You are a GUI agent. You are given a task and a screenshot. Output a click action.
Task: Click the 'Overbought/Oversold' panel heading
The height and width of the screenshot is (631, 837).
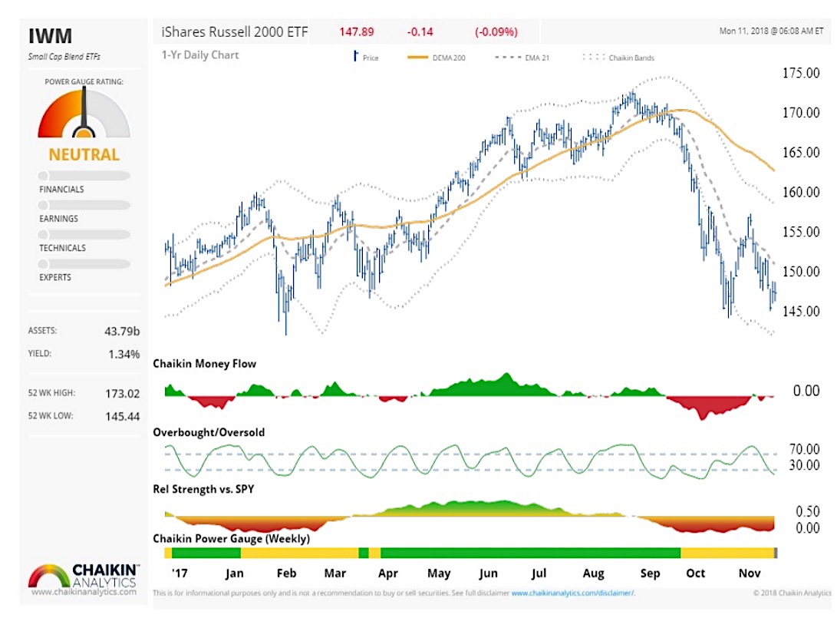tap(209, 432)
